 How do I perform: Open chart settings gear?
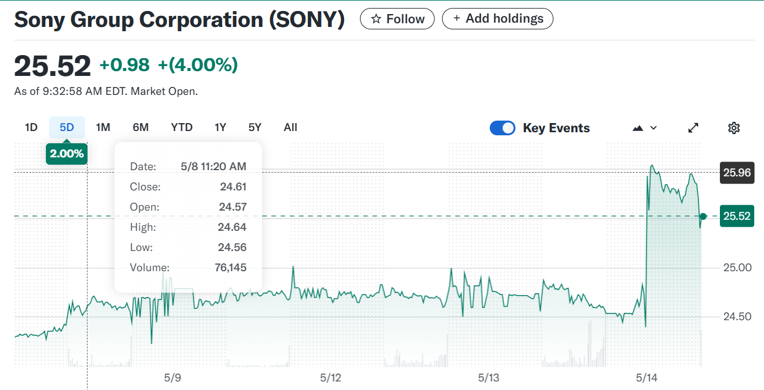(734, 128)
